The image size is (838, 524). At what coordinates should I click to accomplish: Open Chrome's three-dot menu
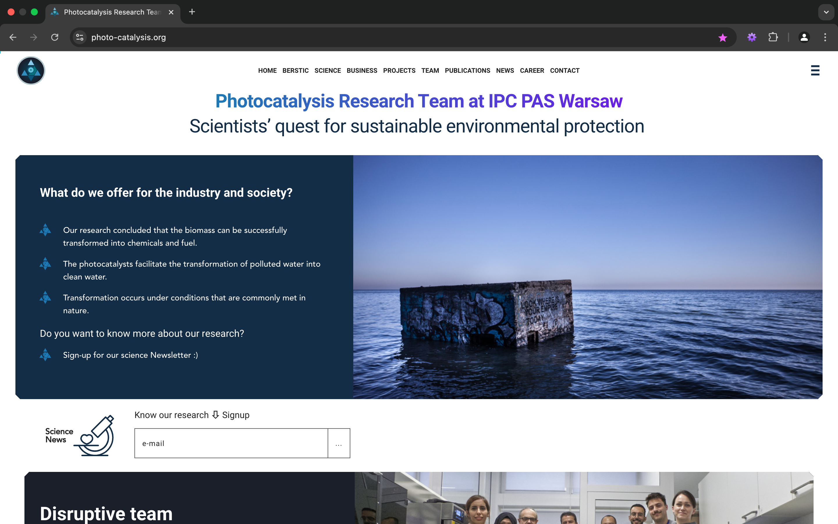(825, 37)
